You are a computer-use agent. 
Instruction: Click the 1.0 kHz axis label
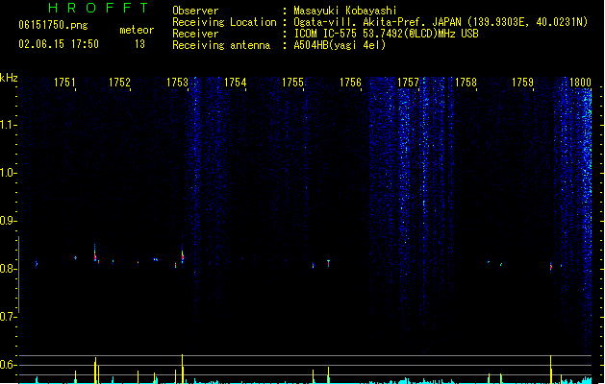8,173
